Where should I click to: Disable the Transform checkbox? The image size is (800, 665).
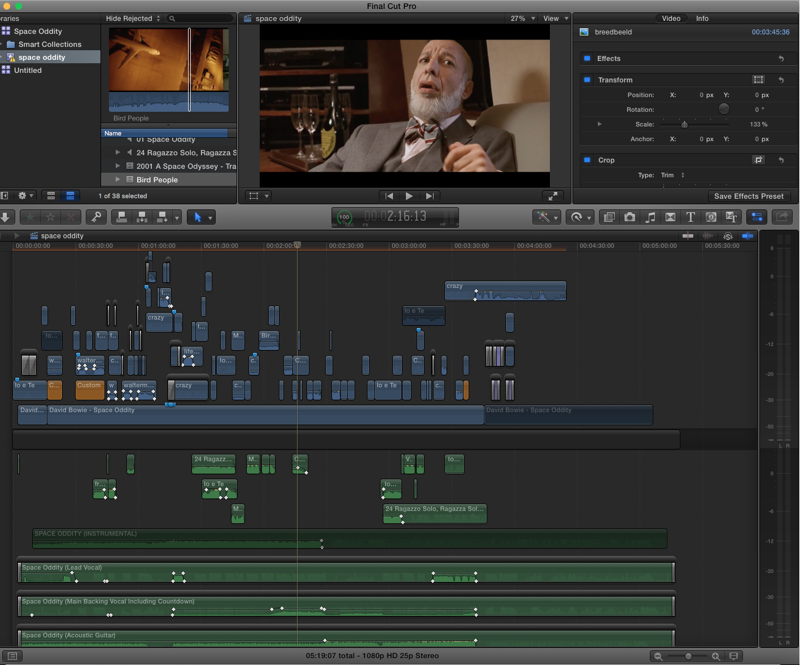click(x=587, y=80)
